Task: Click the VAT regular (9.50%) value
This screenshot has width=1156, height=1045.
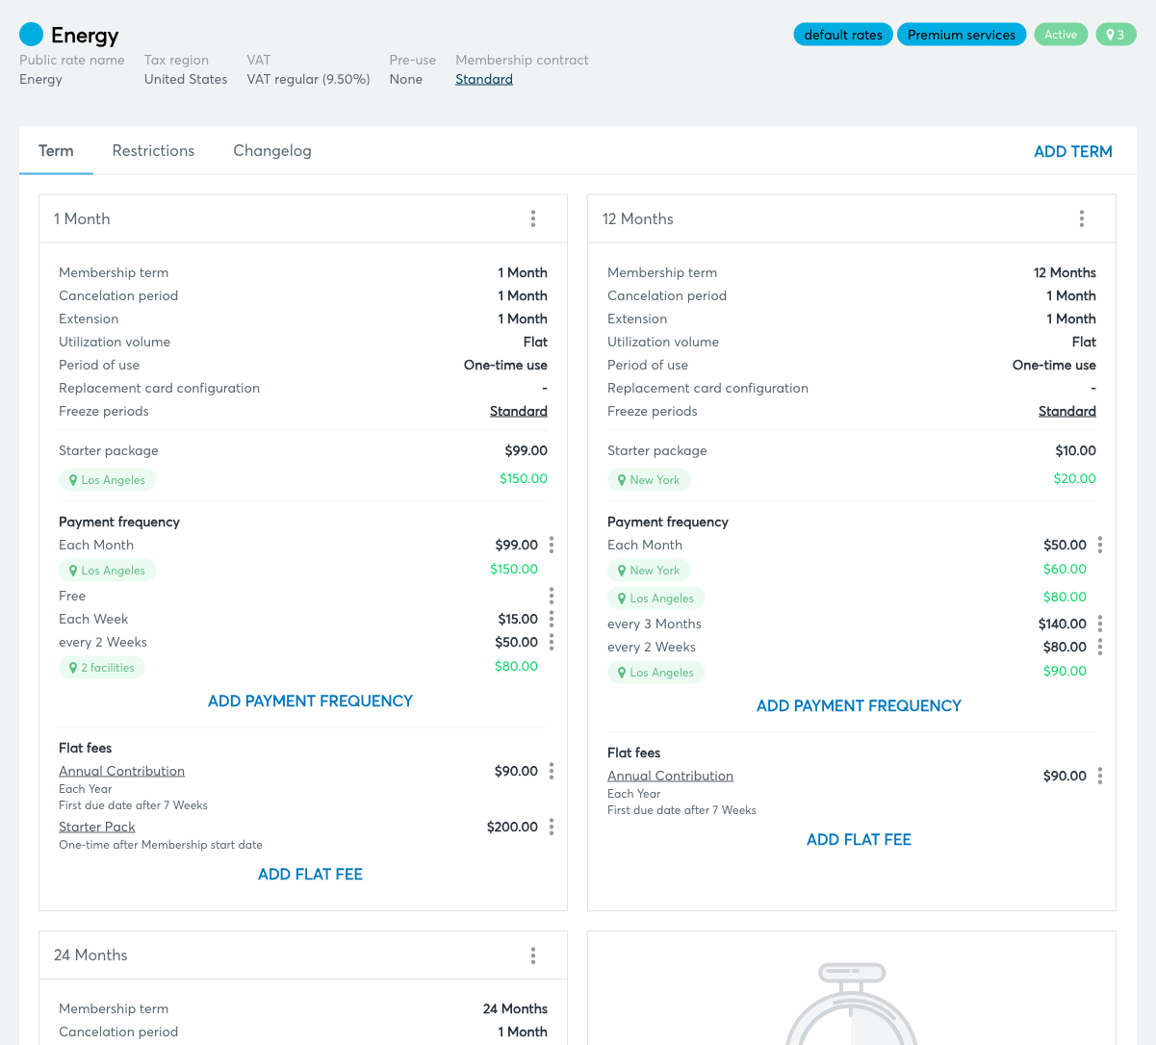Action: click(x=308, y=80)
